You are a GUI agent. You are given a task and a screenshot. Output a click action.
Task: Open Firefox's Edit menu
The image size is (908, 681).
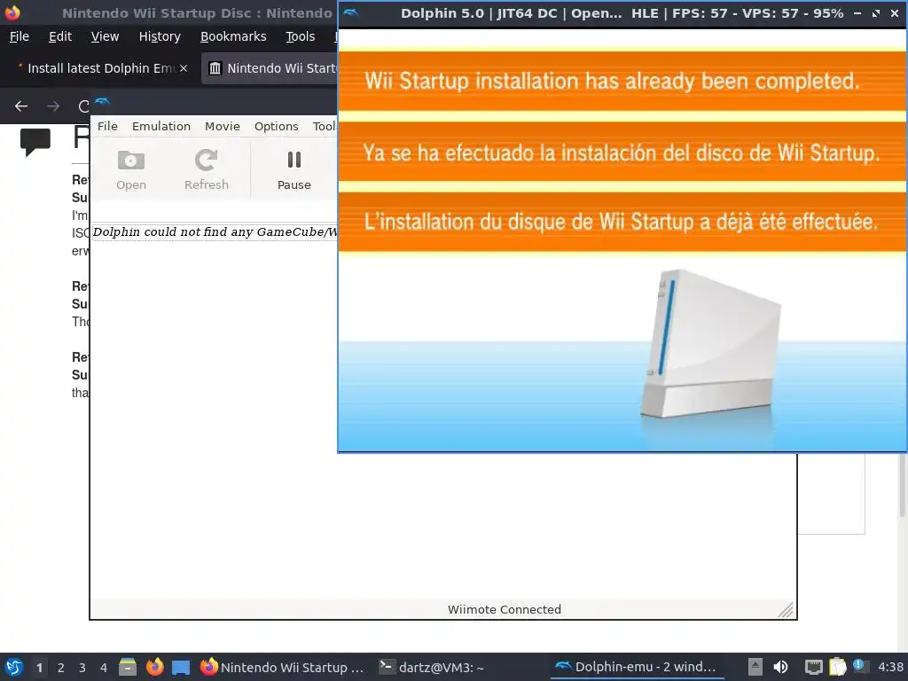60,36
